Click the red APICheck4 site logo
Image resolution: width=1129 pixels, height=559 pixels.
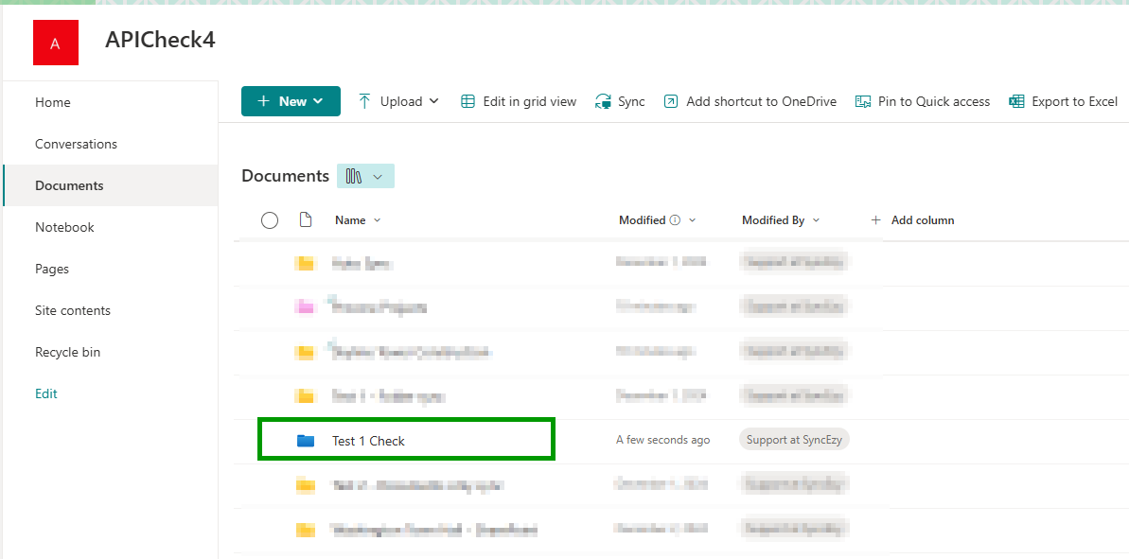pyautogui.click(x=56, y=43)
